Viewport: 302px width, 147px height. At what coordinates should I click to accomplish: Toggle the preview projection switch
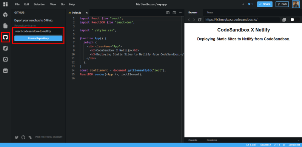(x=295, y=20)
